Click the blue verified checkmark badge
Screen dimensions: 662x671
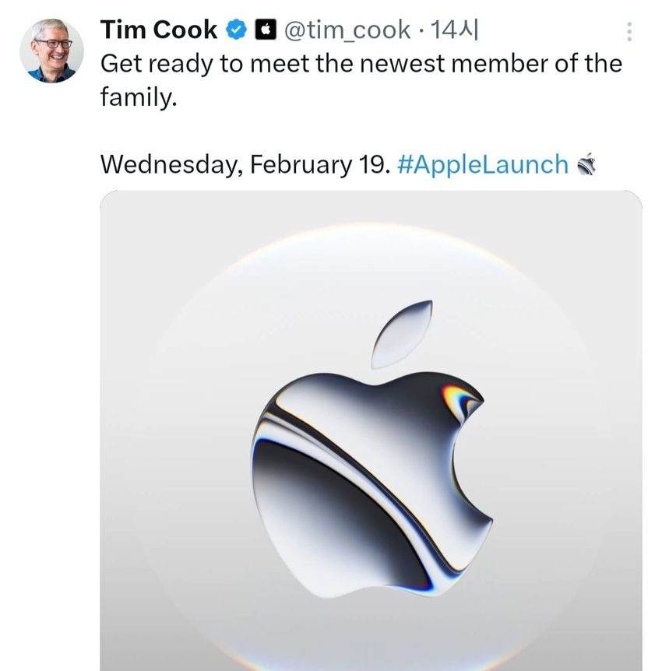pos(236,30)
